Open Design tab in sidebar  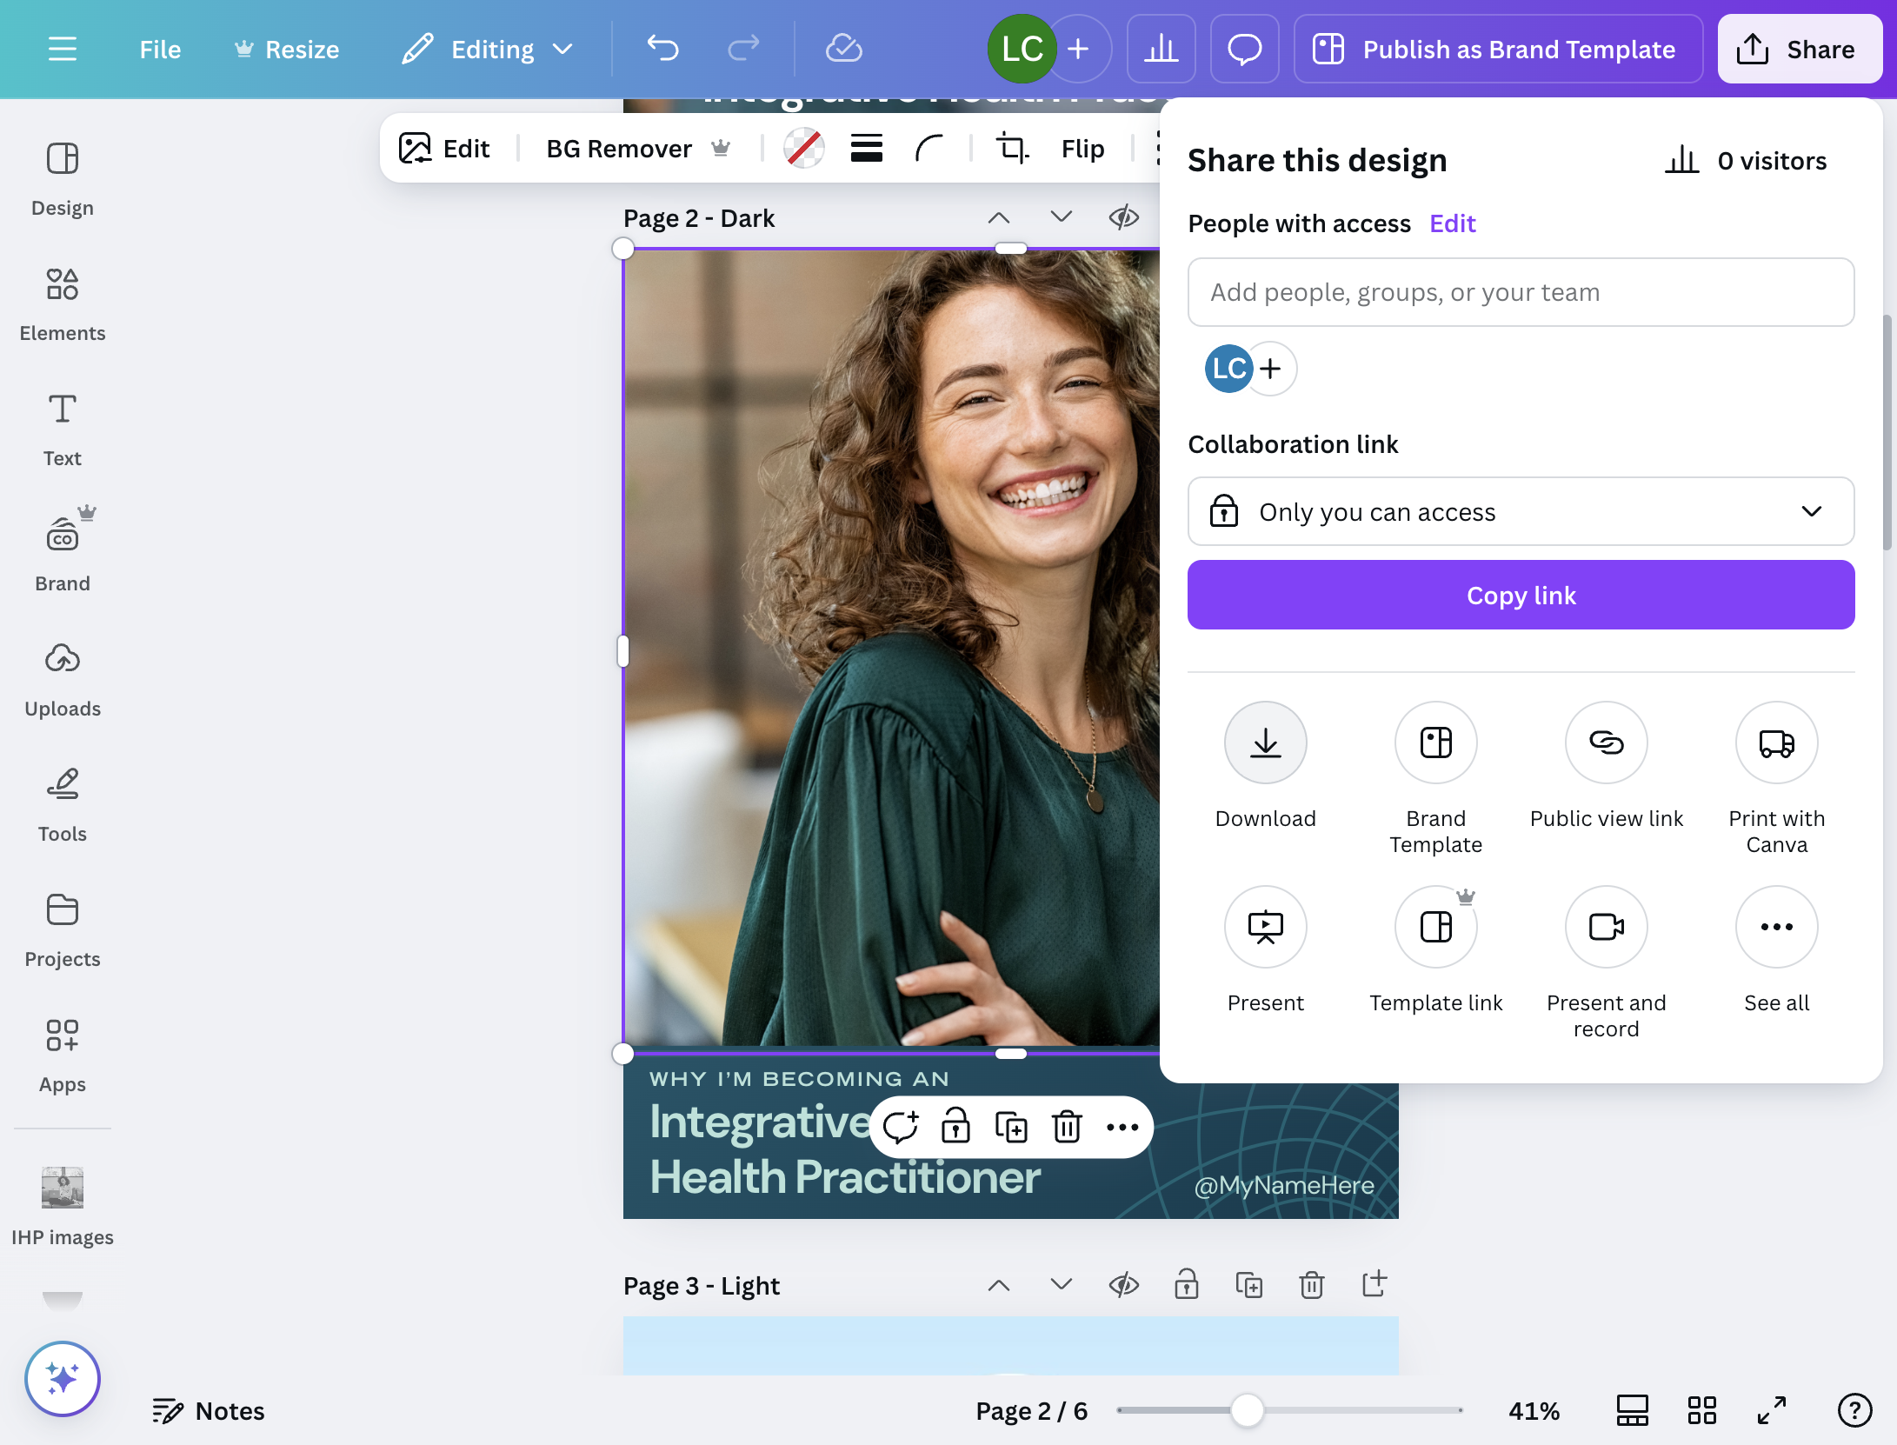(63, 180)
